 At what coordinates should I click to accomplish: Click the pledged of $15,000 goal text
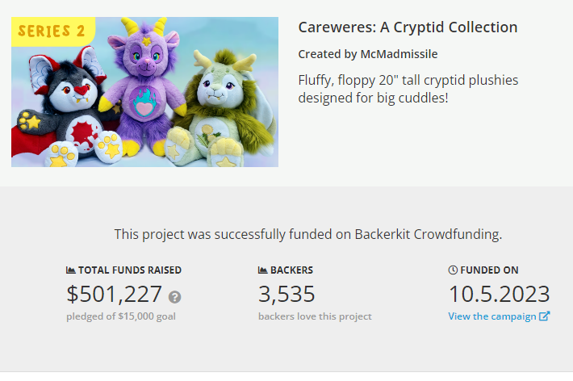click(121, 316)
